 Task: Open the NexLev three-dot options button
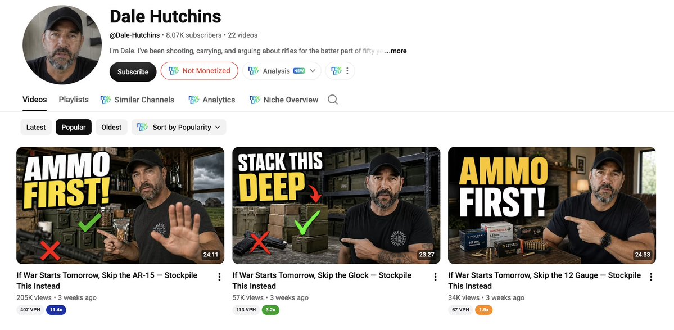pos(340,71)
